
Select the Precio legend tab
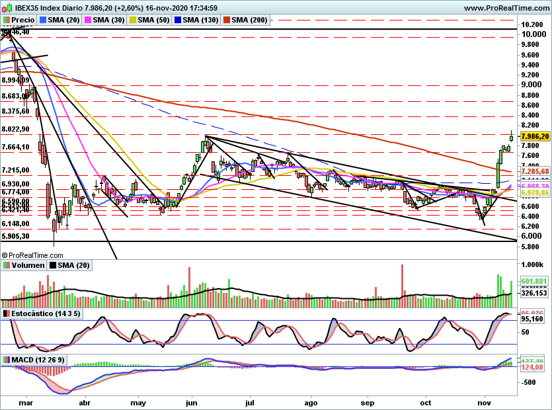19,20
